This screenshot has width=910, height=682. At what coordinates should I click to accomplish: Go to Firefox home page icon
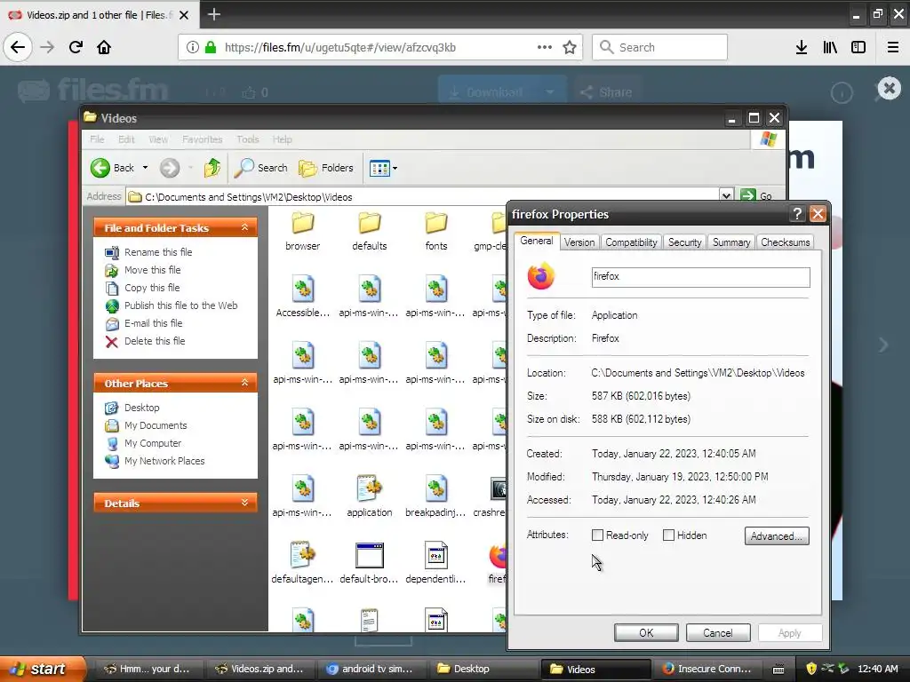[104, 47]
